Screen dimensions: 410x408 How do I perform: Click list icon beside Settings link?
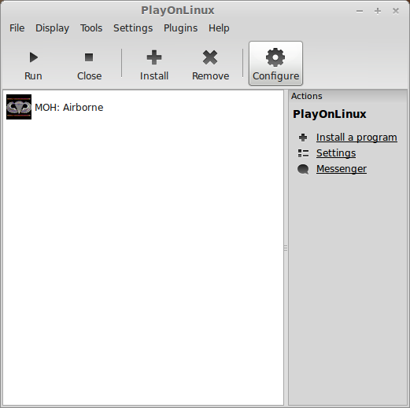point(303,153)
